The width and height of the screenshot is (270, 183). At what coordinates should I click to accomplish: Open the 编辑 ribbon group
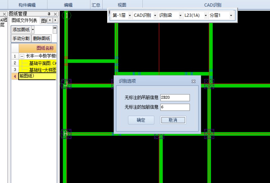click(x=68, y=5)
